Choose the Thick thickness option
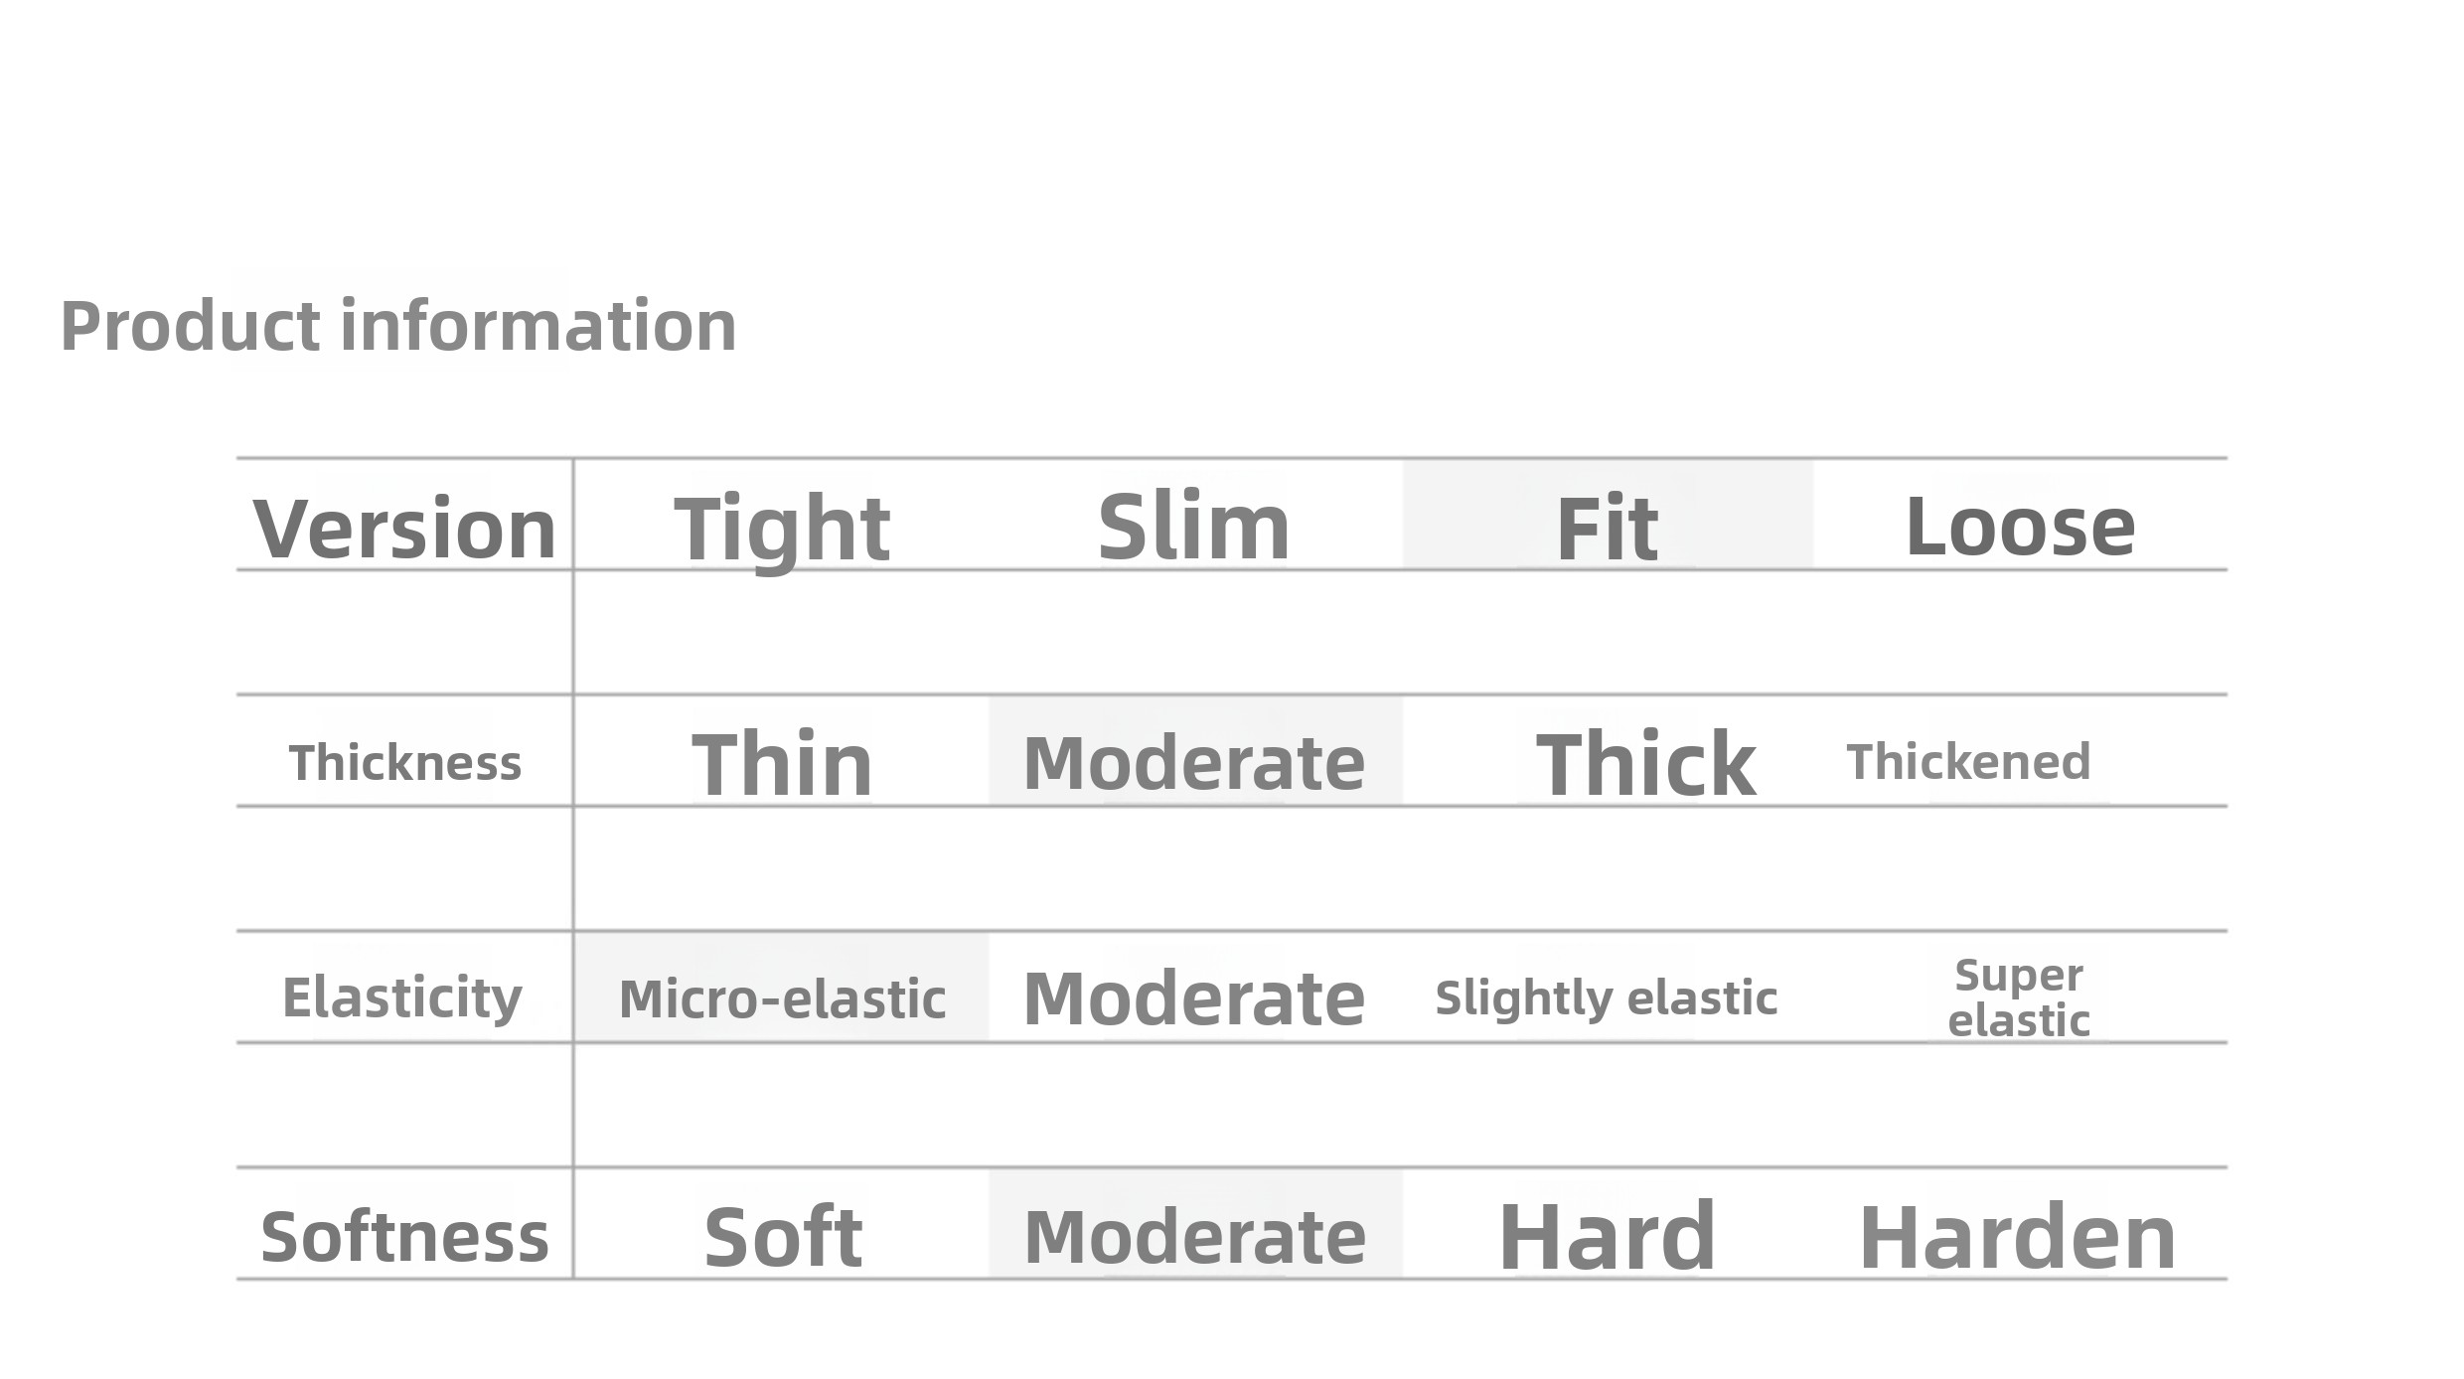 click(x=1645, y=763)
